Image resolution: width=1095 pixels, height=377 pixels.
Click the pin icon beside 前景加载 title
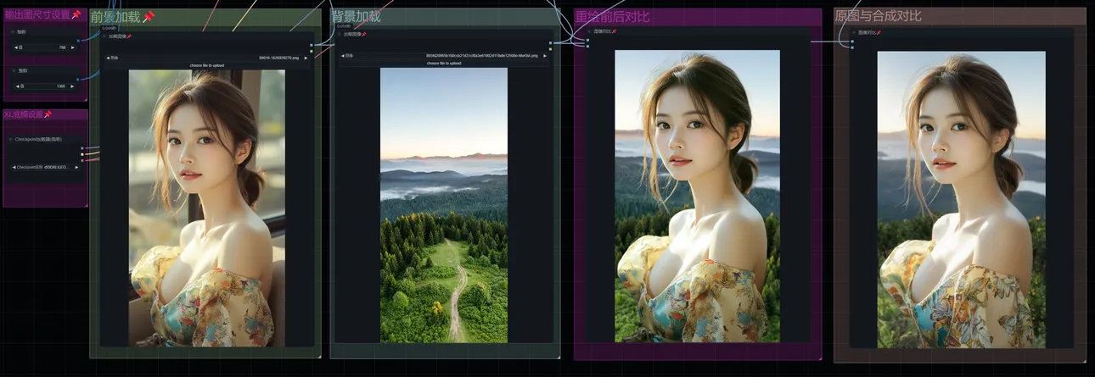148,17
